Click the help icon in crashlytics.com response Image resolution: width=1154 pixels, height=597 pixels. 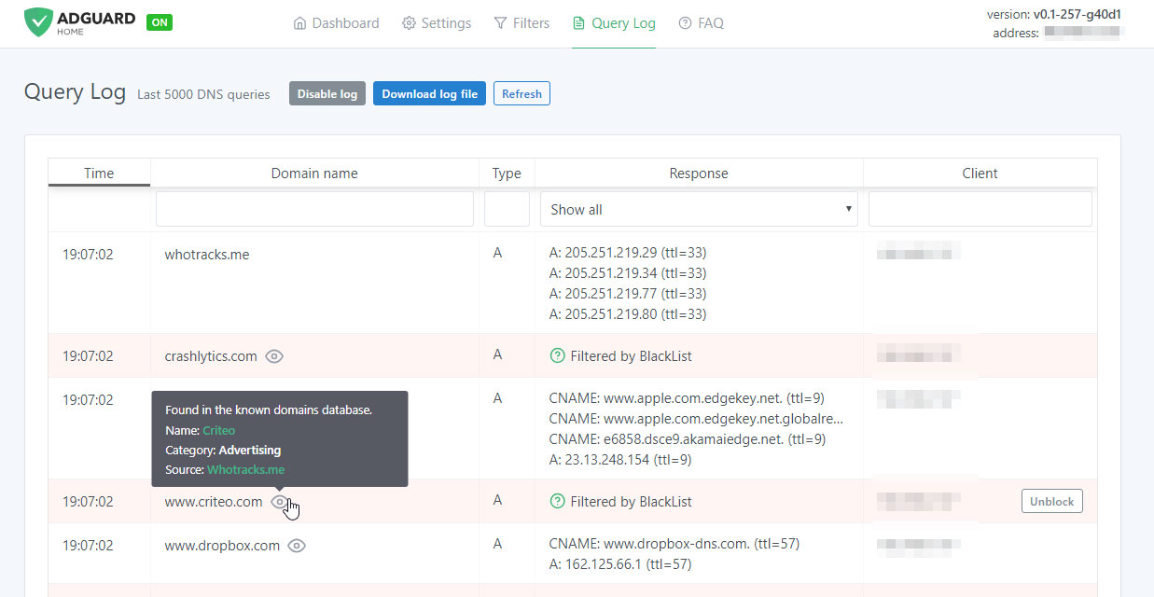[x=558, y=356]
